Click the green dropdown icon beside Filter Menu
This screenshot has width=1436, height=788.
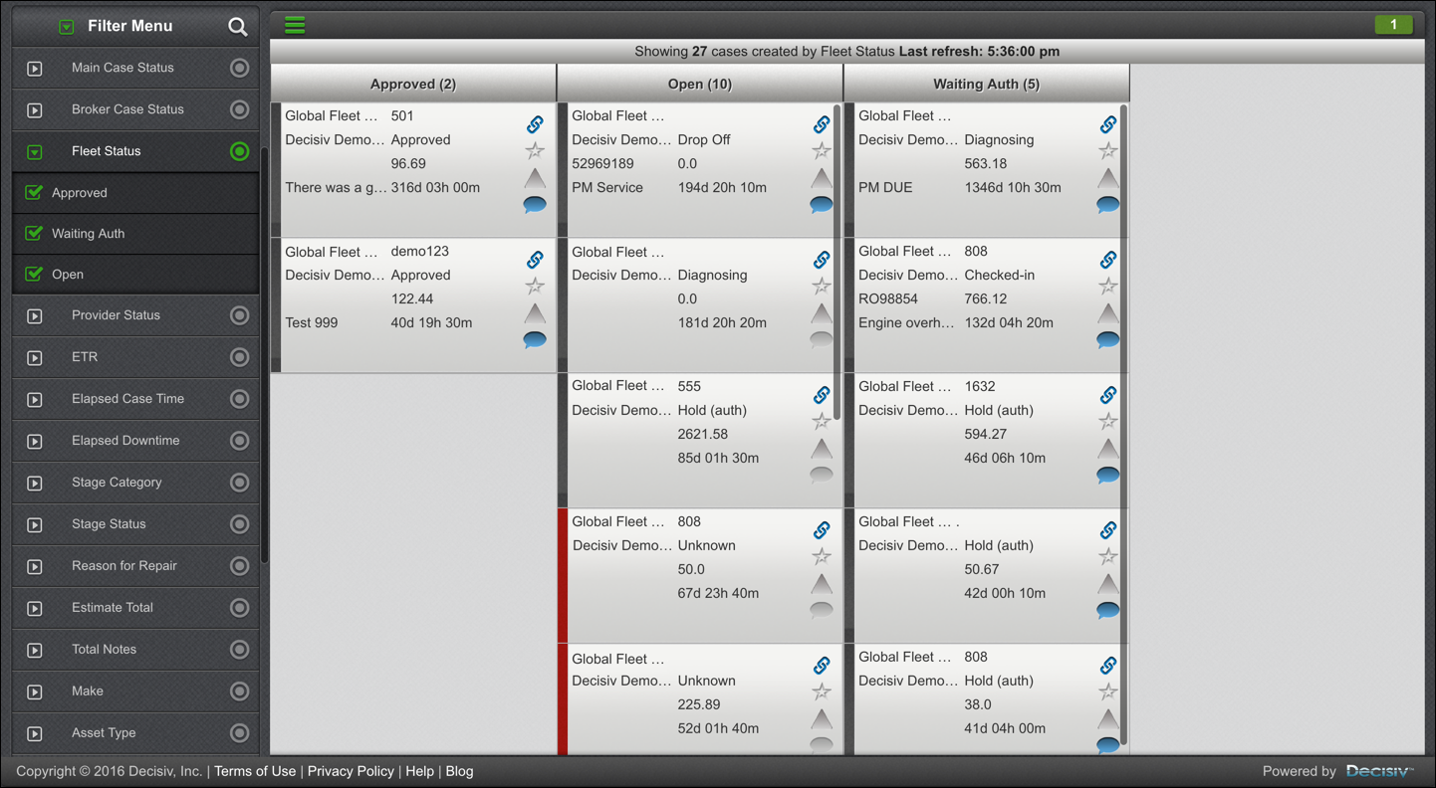pyautogui.click(x=66, y=27)
